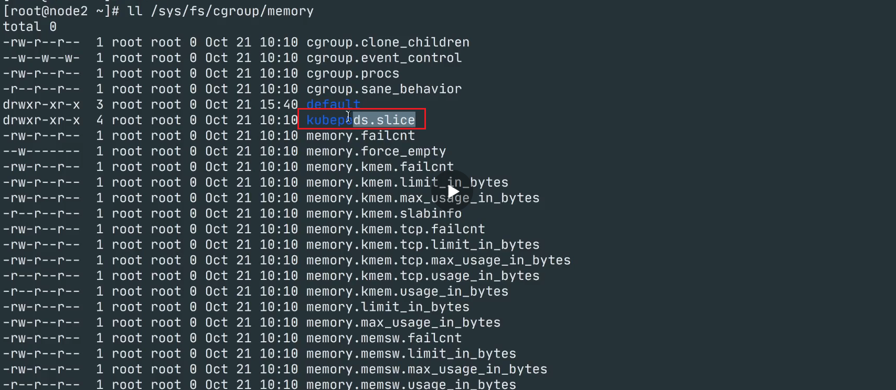Select memory.kmem.slabinfo in the listing

pyautogui.click(x=384, y=213)
